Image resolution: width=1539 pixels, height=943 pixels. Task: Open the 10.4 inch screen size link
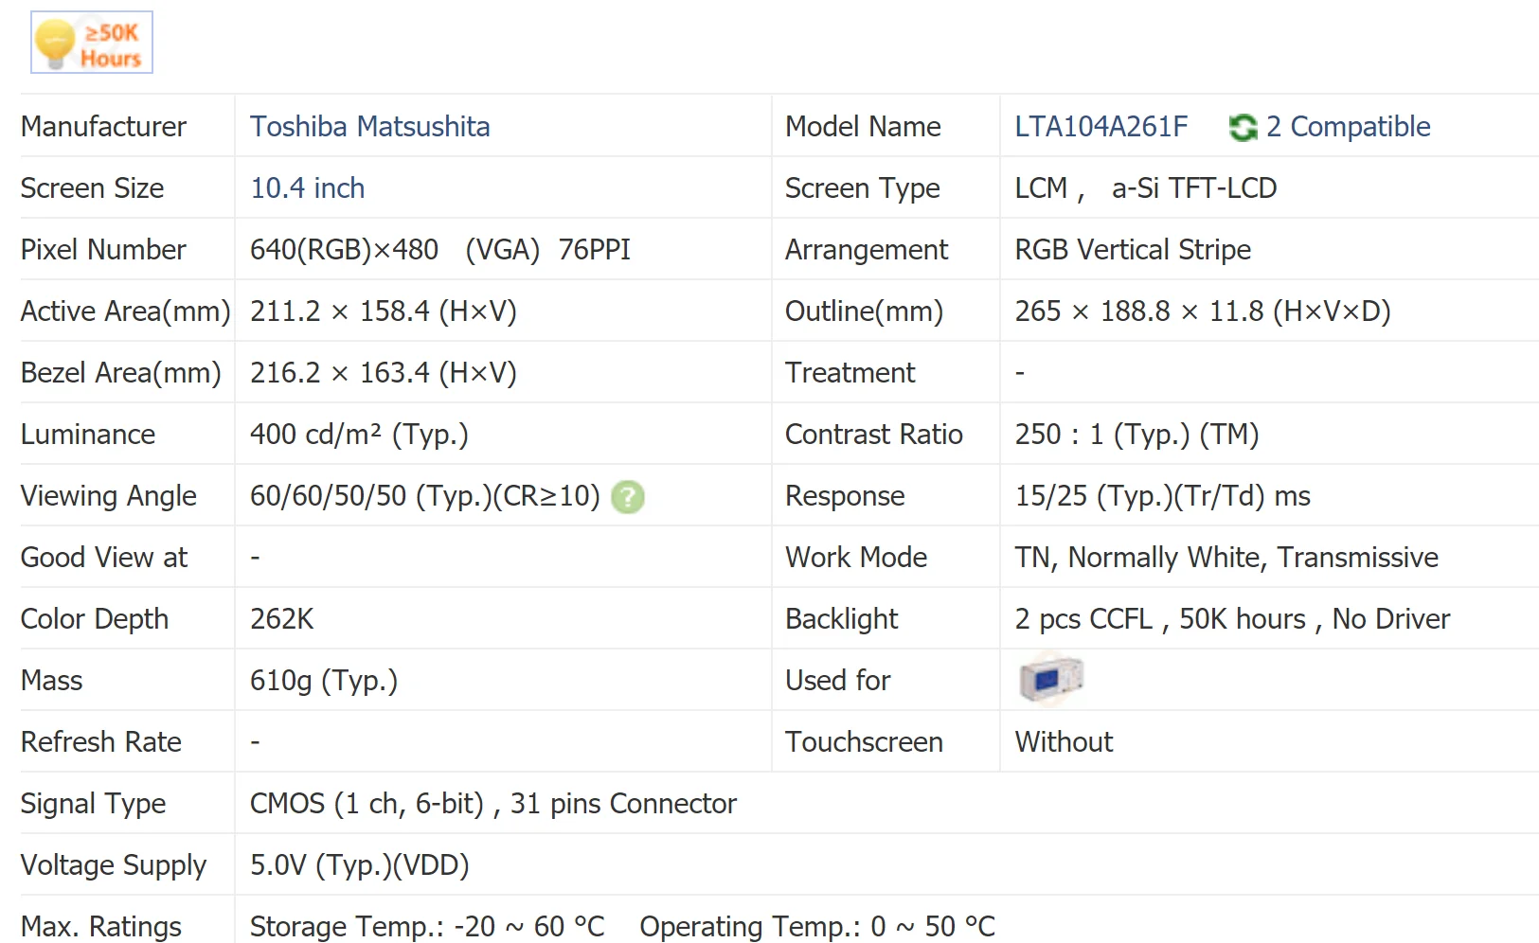(307, 187)
